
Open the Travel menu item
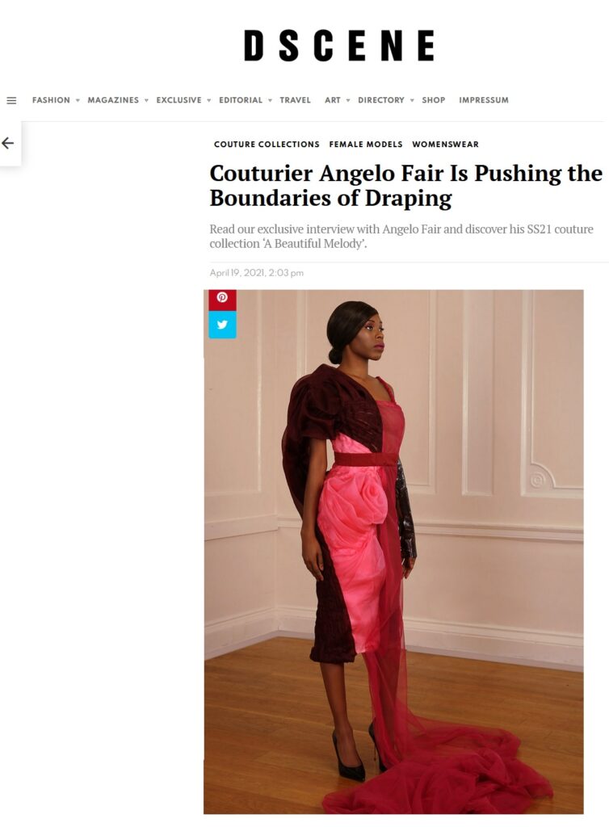click(296, 100)
